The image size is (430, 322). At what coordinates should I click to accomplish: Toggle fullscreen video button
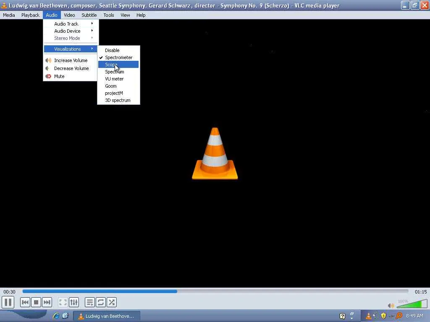[x=63, y=302]
